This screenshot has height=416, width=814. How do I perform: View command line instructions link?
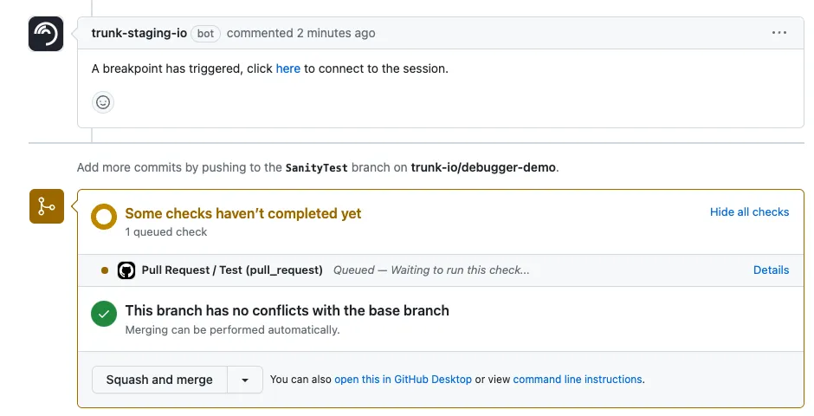pos(578,380)
